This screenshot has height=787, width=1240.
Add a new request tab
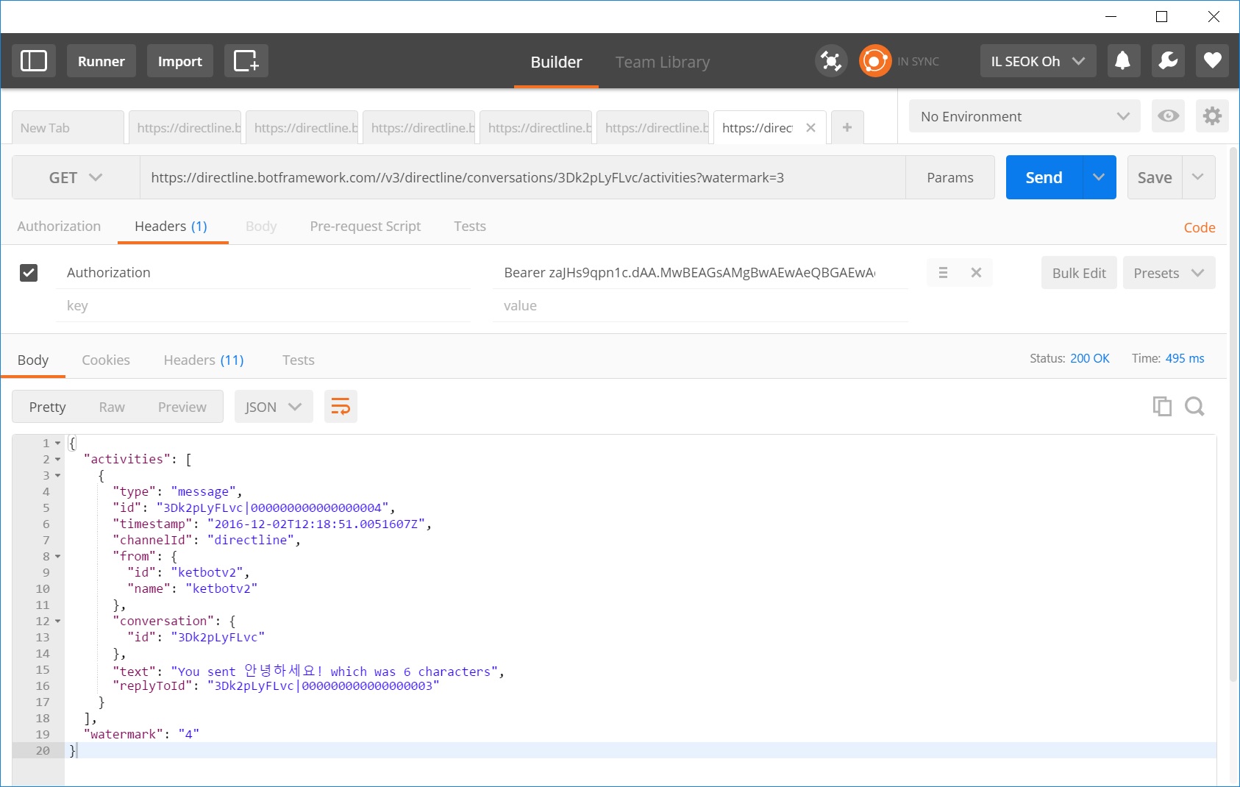point(847,128)
